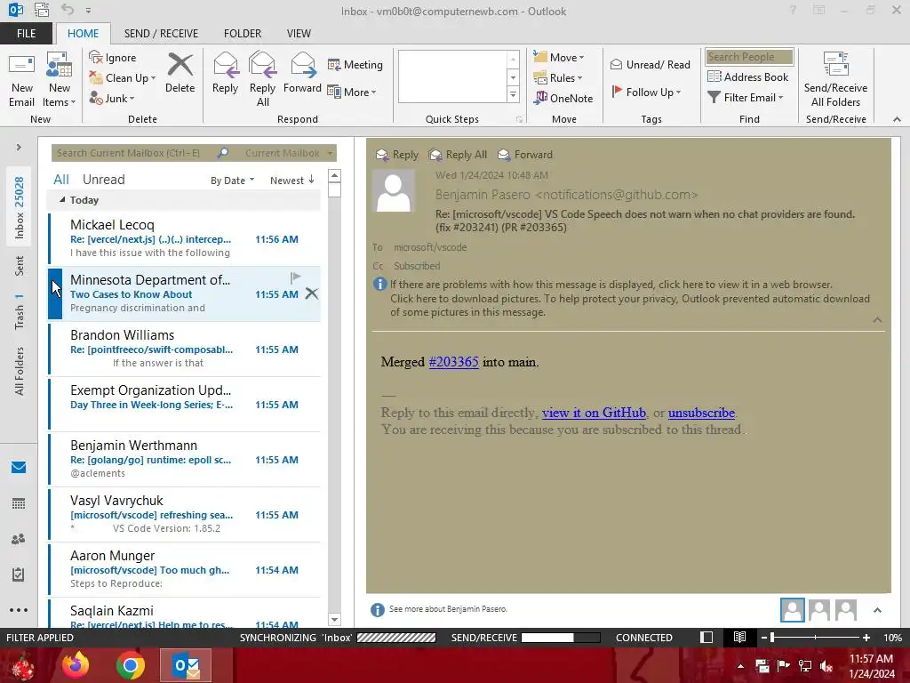Focus the Search People box
Screen dimensions: 910x683
pyautogui.click(x=749, y=57)
